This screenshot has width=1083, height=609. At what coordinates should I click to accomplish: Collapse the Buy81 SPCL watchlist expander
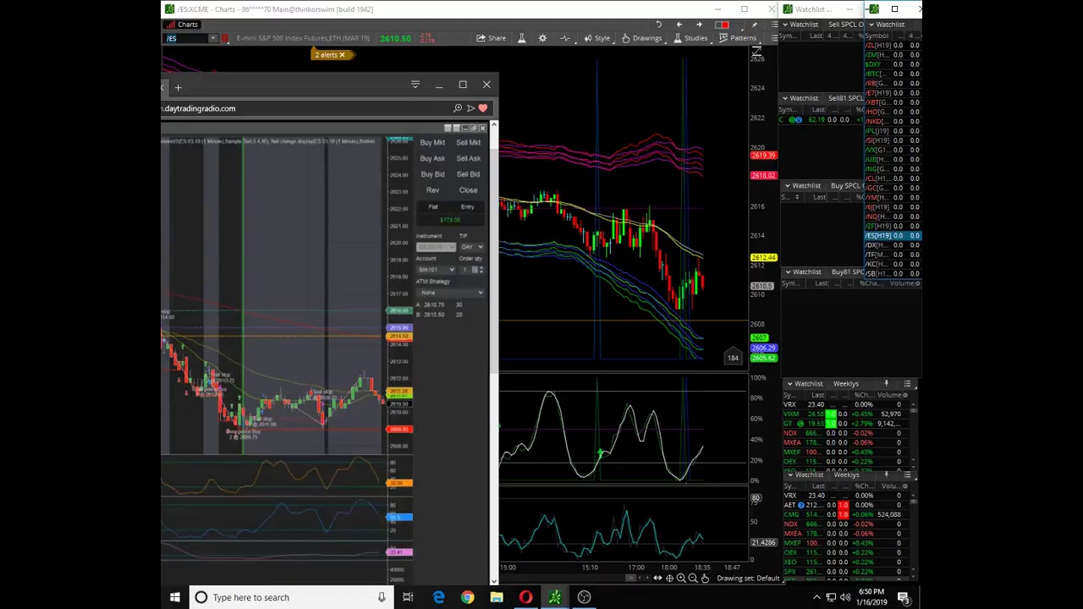787,272
